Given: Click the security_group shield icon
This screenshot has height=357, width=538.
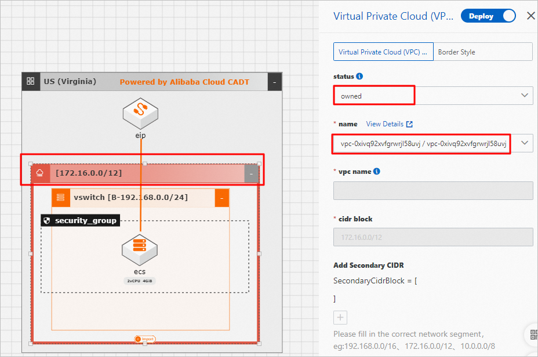Looking at the screenshot, I should tap(47, 220).
